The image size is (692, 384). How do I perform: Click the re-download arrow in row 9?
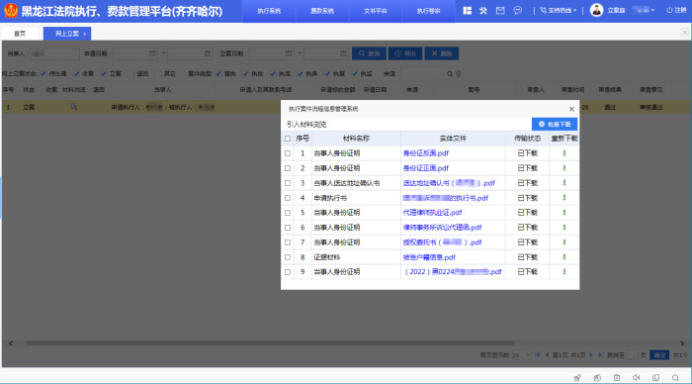pyautogui.click(x=564, y=272)
